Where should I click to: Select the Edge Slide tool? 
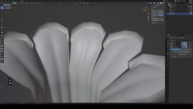2,54
